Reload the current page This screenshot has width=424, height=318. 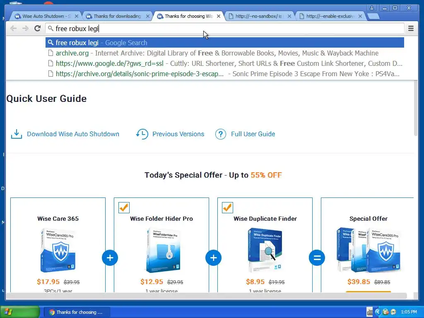click(38, 29)
